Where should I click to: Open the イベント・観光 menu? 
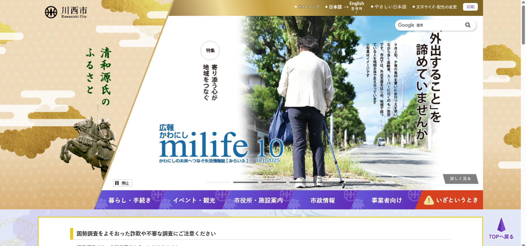point(194,200)
